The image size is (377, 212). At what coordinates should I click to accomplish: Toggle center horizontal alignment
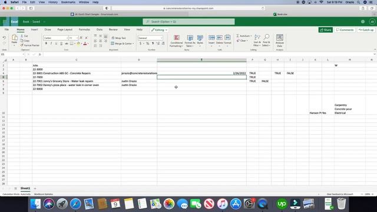pyautogui.click(x=101, y=41)
